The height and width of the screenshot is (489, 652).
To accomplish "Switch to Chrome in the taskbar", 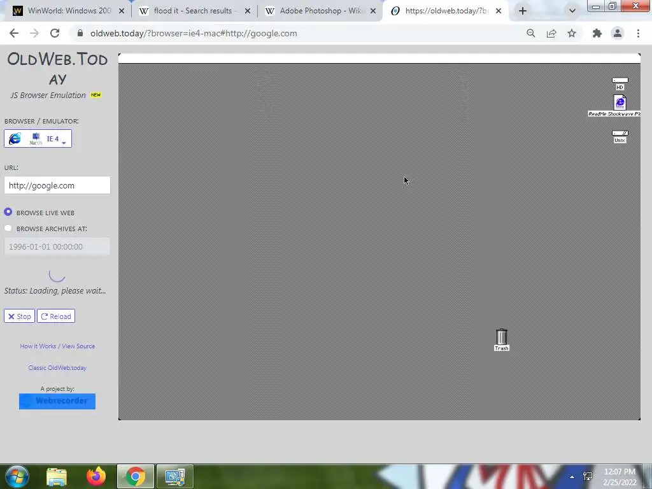I will 136,476.
